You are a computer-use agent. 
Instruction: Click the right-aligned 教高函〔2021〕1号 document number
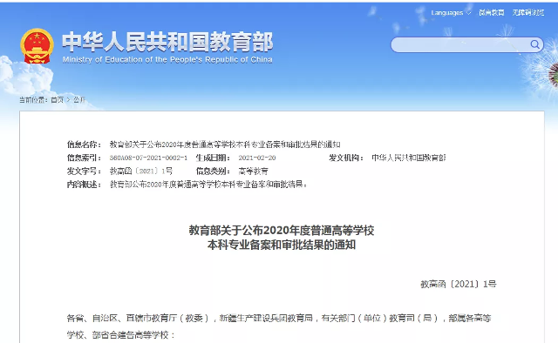coord(459,284)
